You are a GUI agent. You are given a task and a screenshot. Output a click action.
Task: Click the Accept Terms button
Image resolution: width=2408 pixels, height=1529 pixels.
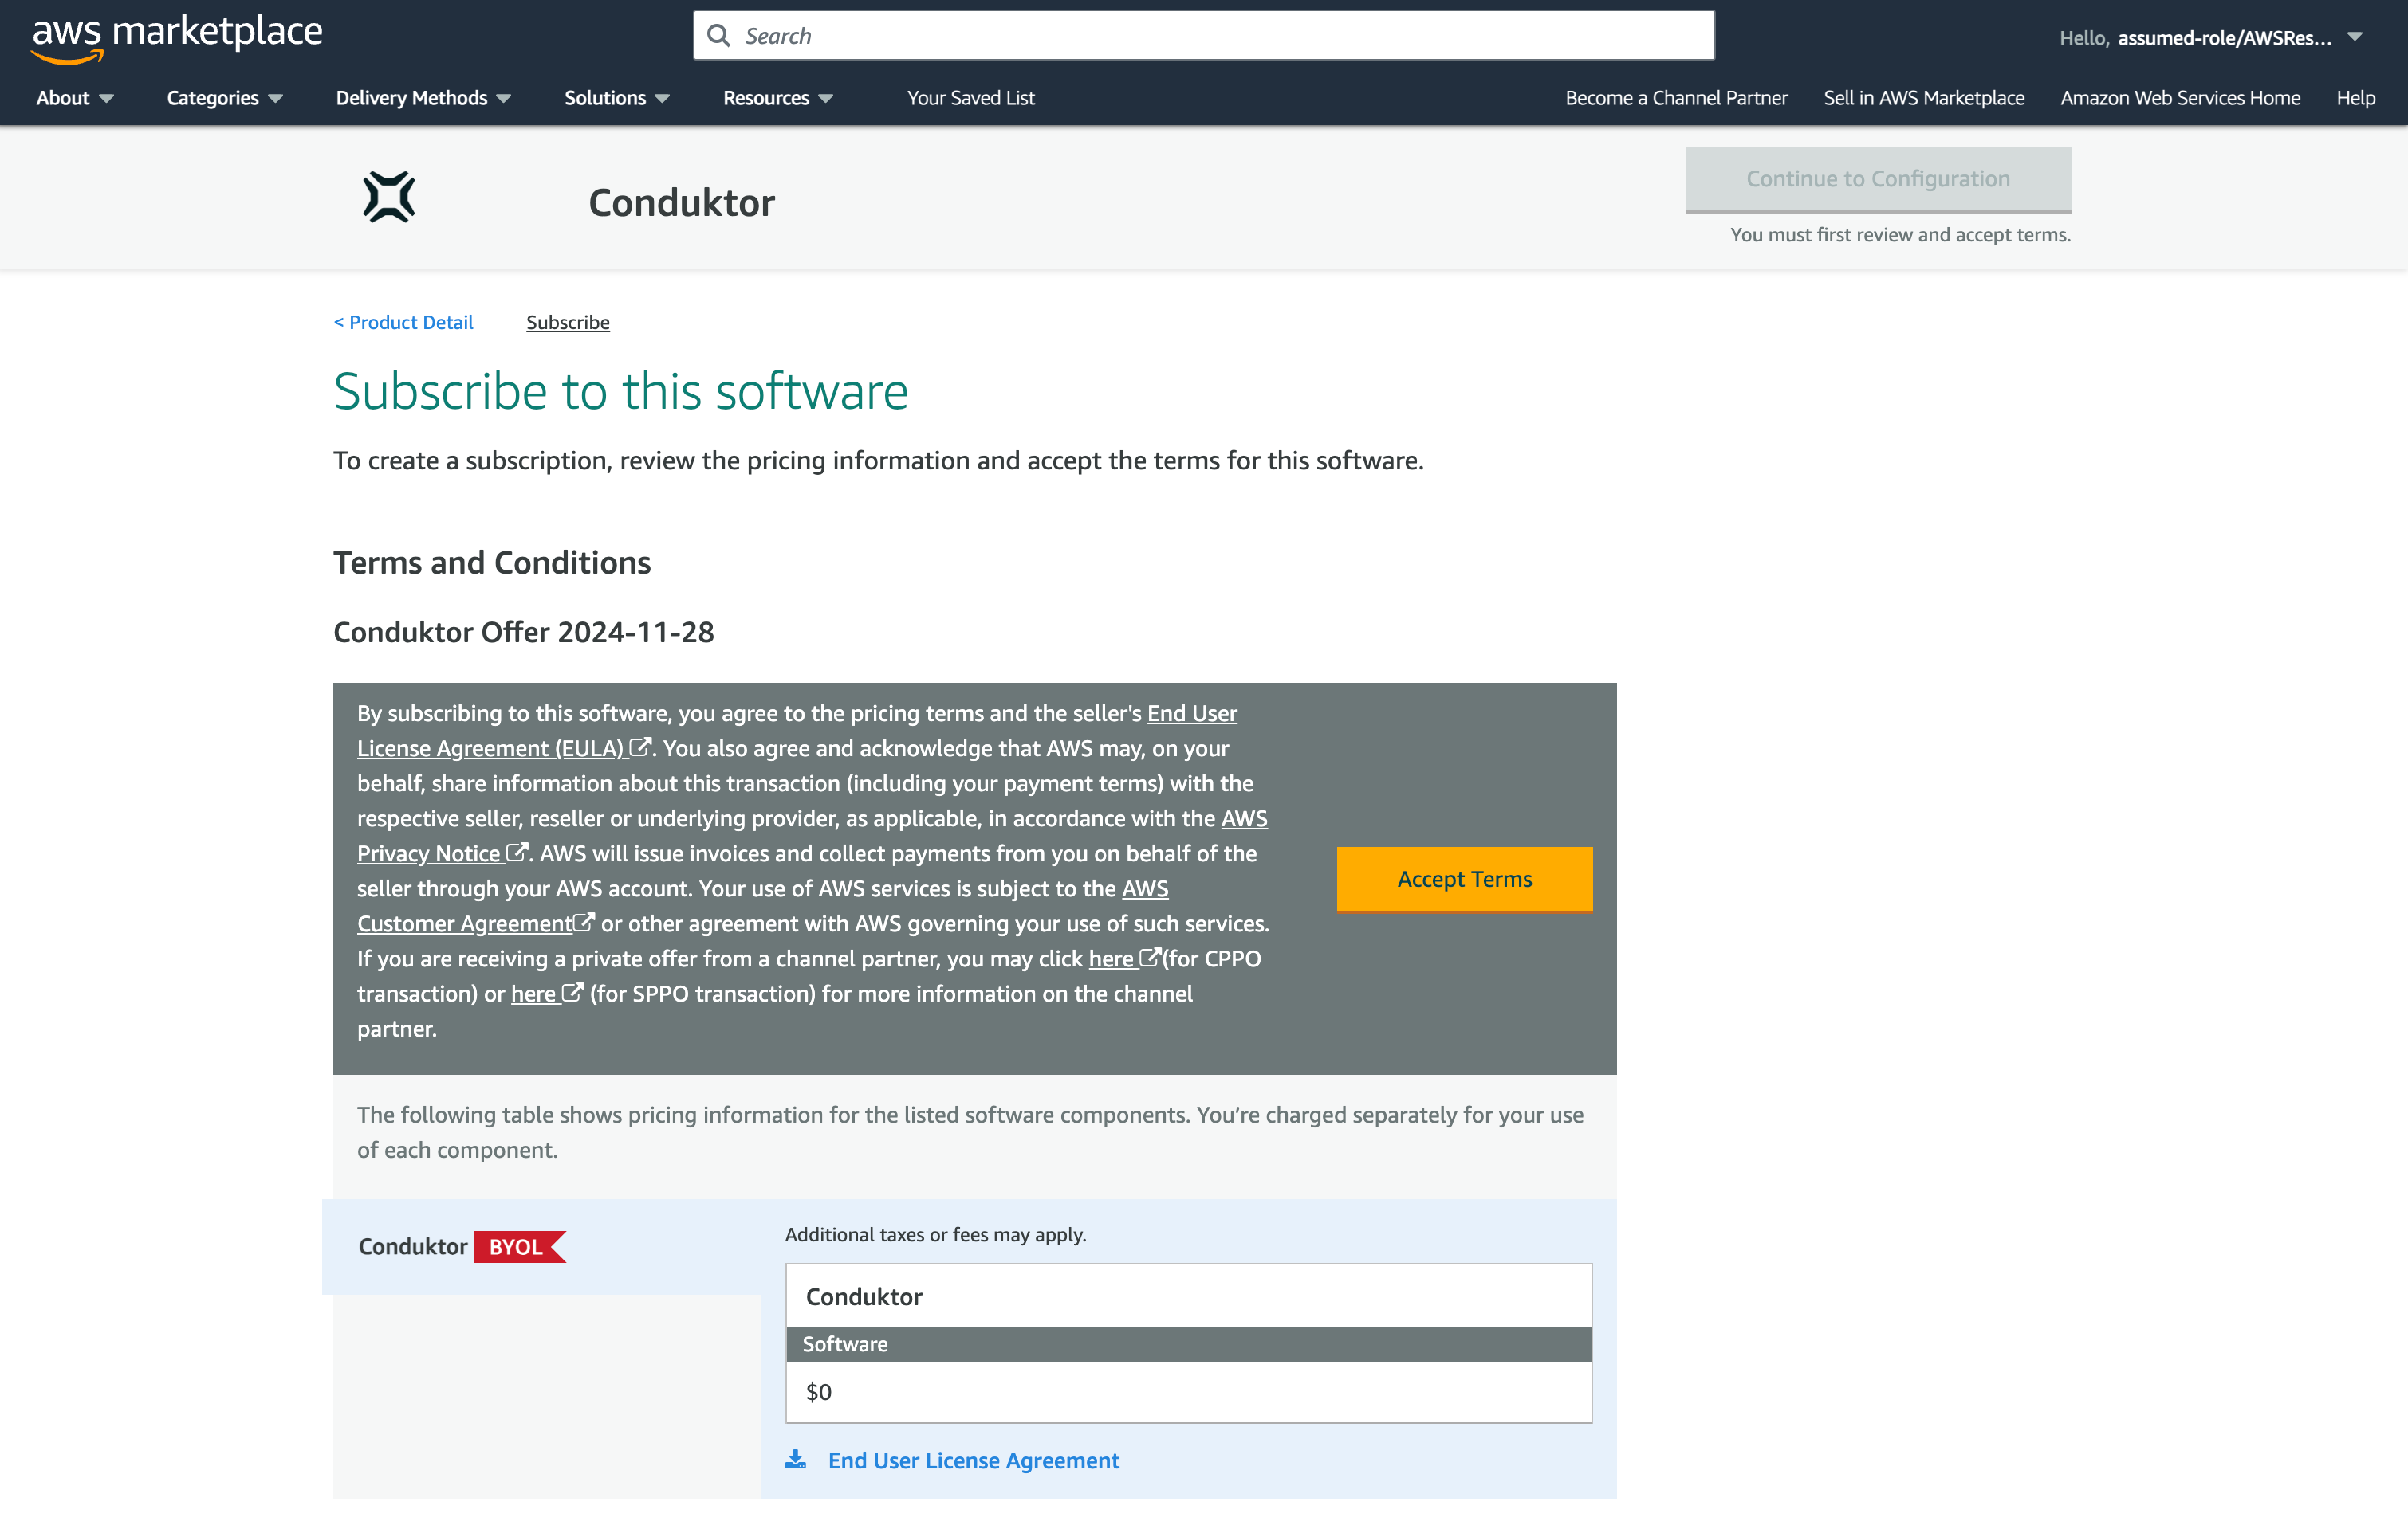coord(1463,878)
